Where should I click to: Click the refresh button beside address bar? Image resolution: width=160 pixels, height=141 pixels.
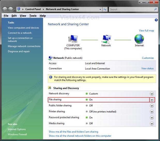coord(105,10)
